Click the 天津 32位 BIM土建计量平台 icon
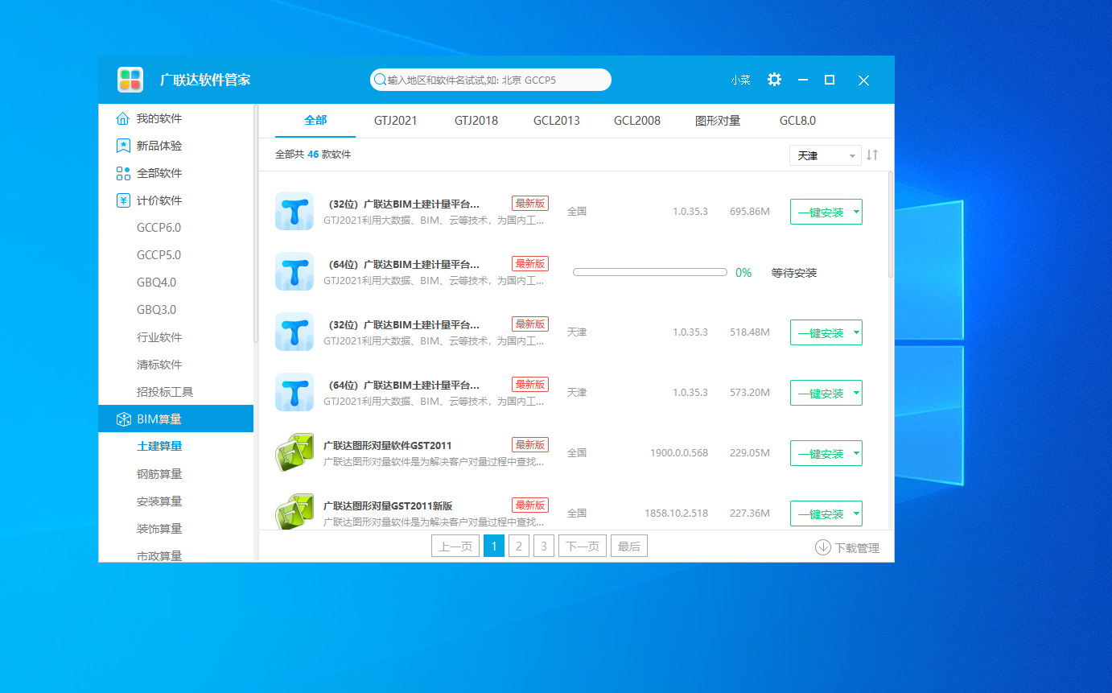This screenshot has width=1112, height=693. [x=294, y=332]
